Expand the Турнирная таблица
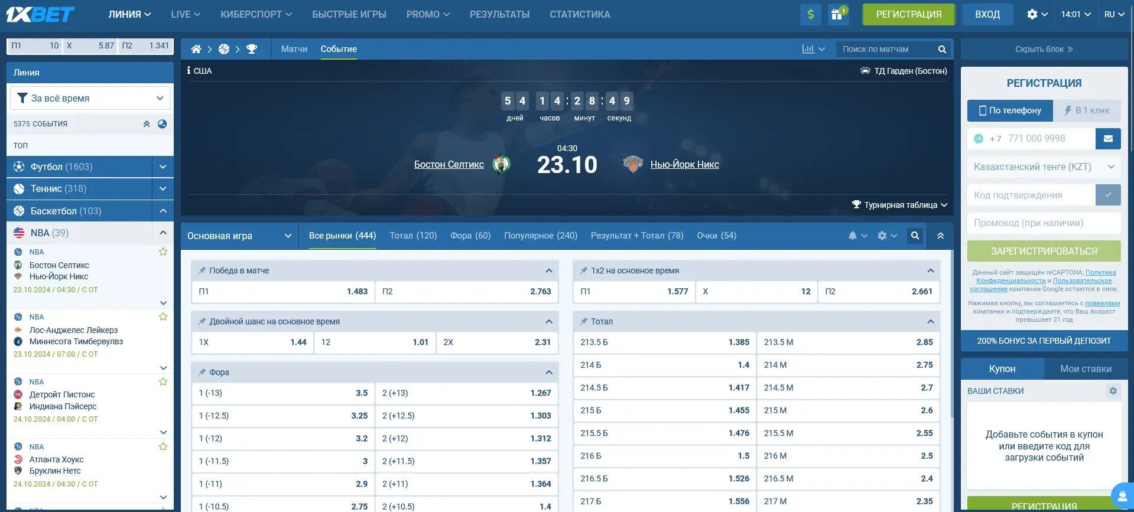Screen dimensions: 1134x512 click(x=899, y=205)
